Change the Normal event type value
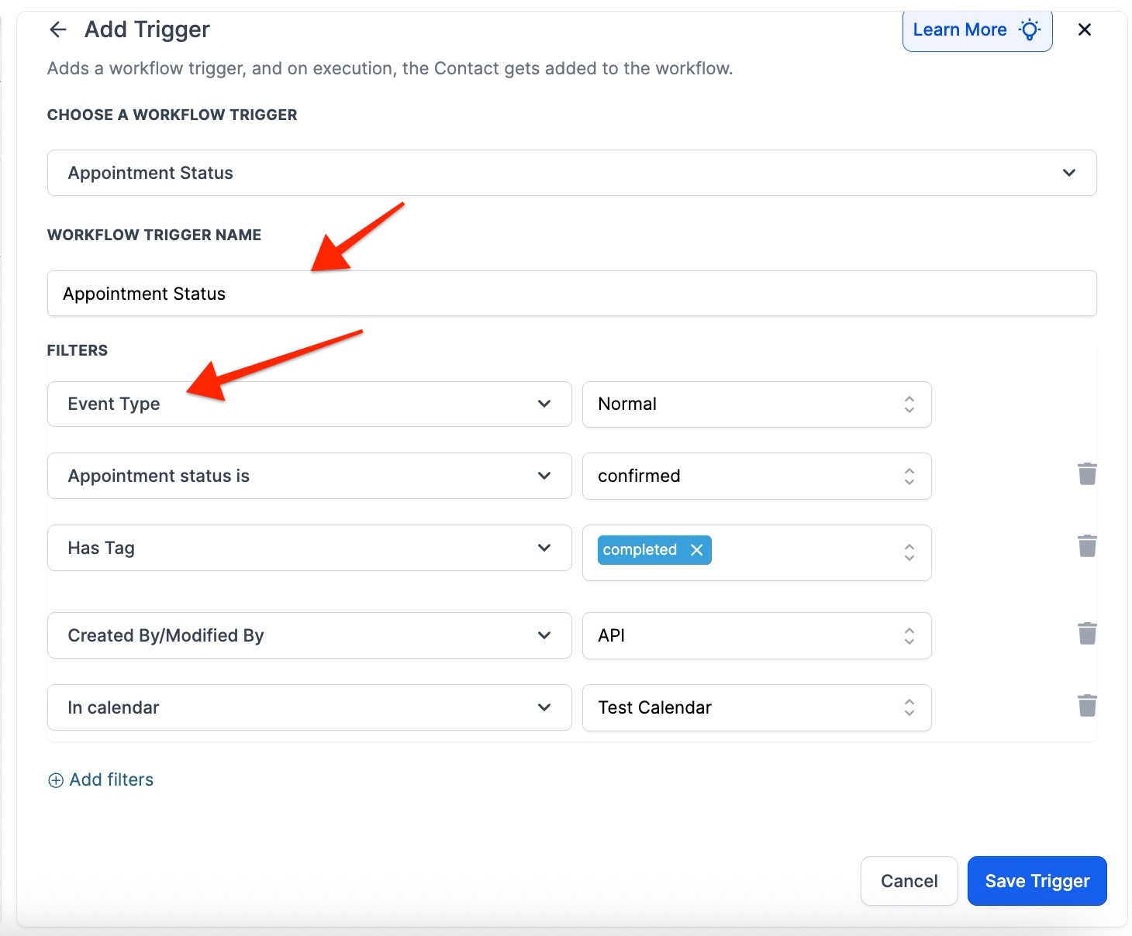Viewport: 1132px width, 936px height. click(756, 404)
